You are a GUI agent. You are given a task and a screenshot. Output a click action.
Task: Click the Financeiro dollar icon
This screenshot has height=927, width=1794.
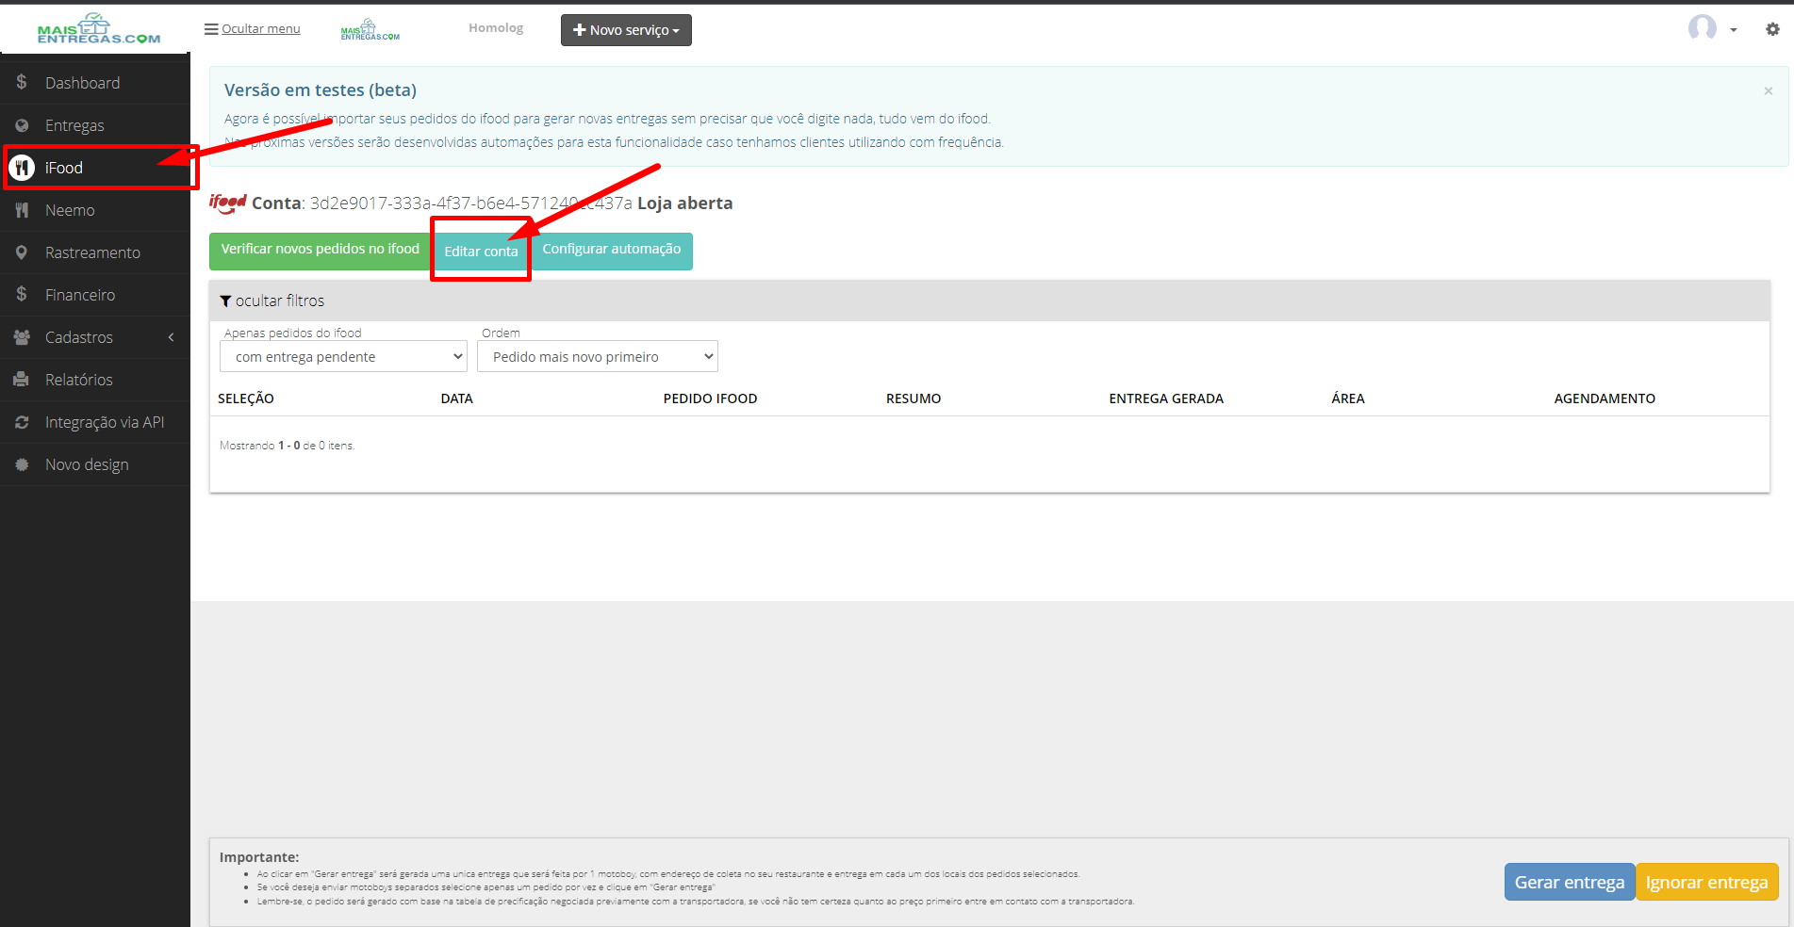[x=22, y=294]
